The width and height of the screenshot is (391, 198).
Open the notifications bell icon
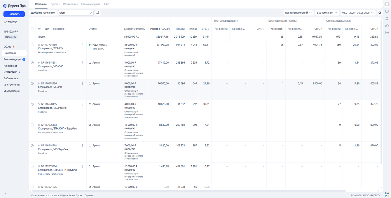(x=387, y=19)
